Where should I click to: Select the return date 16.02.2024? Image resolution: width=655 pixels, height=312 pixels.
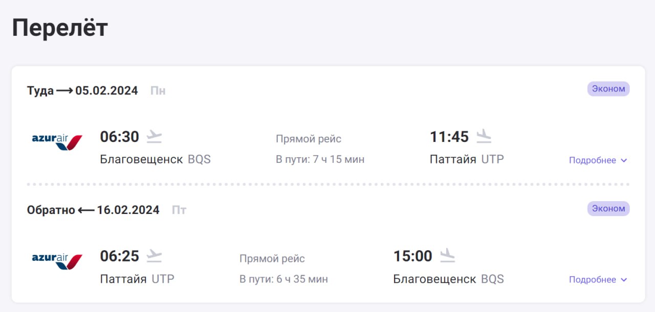point(128,210)
